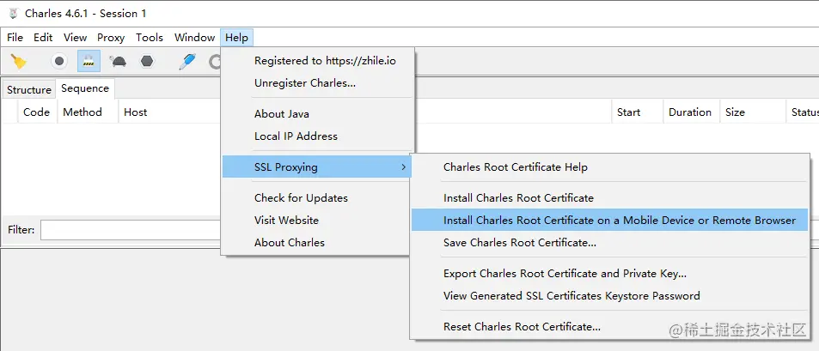This screenshot has width=819, height=351.
Task: Open the Proxy menu
Action: coord(111,37)
